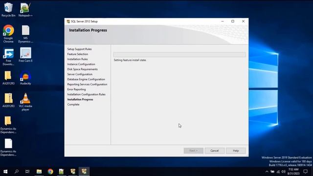
Task: Select the Reporting Services Configuration step
Action: pyautogui.click(x=87, y=84)
